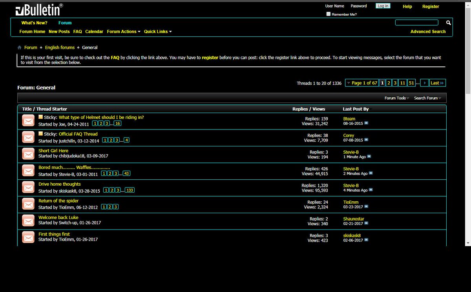The height and width of the screenshot is (292, 471).
Task: Go to last post by Corey icon
Action: [366, 140]
